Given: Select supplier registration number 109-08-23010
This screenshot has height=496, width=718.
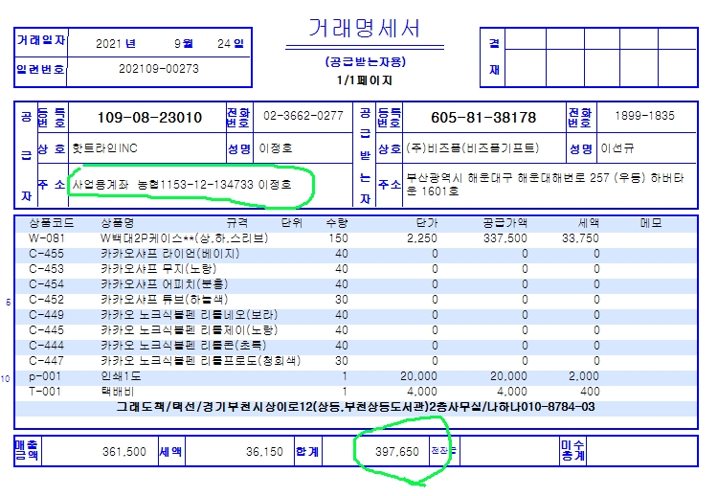Looking at the screenshot, I should 149,117.
